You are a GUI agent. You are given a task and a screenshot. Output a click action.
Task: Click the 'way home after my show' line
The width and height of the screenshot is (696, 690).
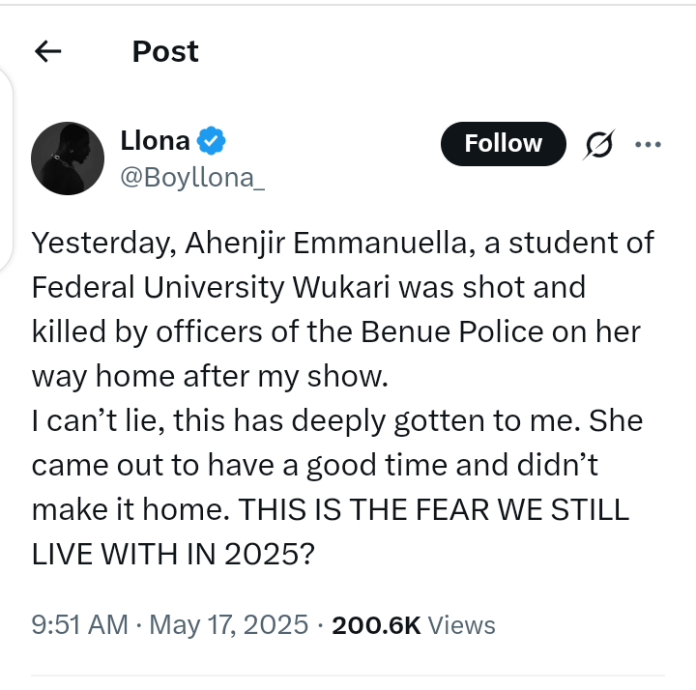(x=209, y=376)
